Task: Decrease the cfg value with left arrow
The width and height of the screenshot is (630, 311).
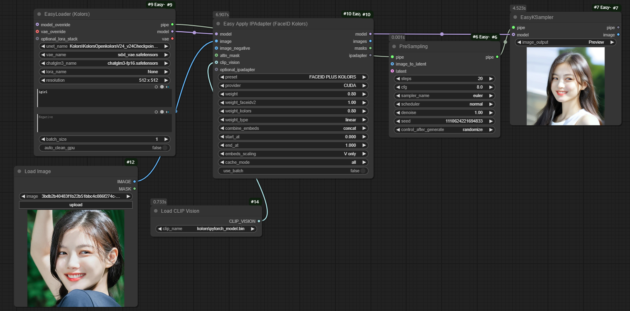Action: point(397,87)
